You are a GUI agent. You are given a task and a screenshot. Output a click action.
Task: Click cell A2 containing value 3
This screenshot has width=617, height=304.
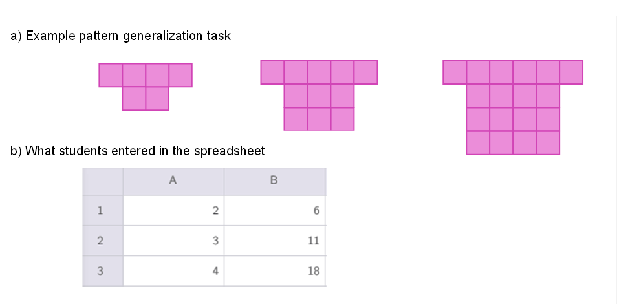point(173,241)
